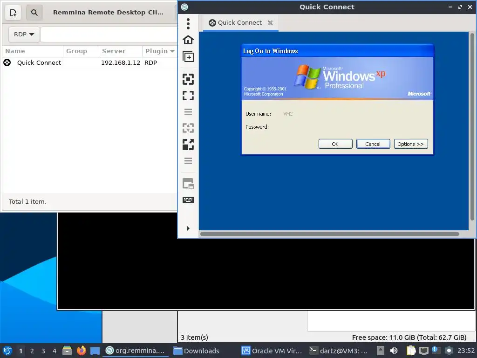Toggle the search icon in Remmina main window
The image size is (477, 358).
pyautogui.click(x=34, y=13)
